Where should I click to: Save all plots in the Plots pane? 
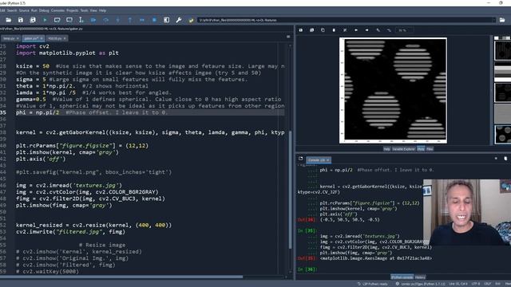click(312, 30)
